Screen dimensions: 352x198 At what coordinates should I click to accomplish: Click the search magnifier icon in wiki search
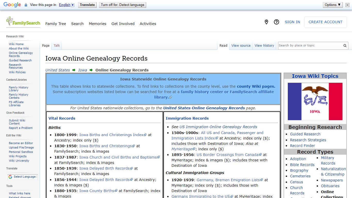pyautogui.click(x=345, y=46)
